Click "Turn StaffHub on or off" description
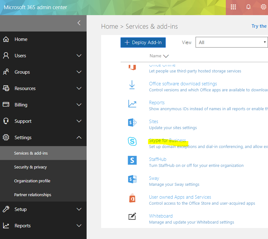 point(196,166)
